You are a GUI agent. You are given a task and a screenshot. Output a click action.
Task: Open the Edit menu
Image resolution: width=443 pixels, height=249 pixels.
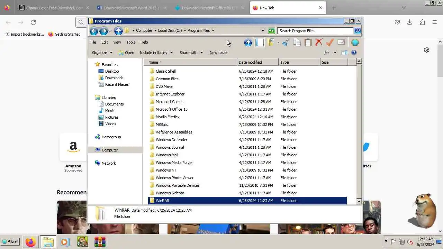pos(105,42)
